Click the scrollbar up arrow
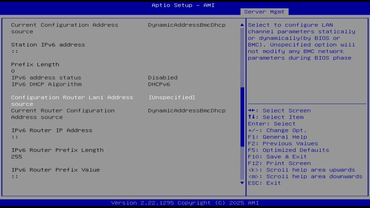 pyautogui.click(x=242, y=25)
